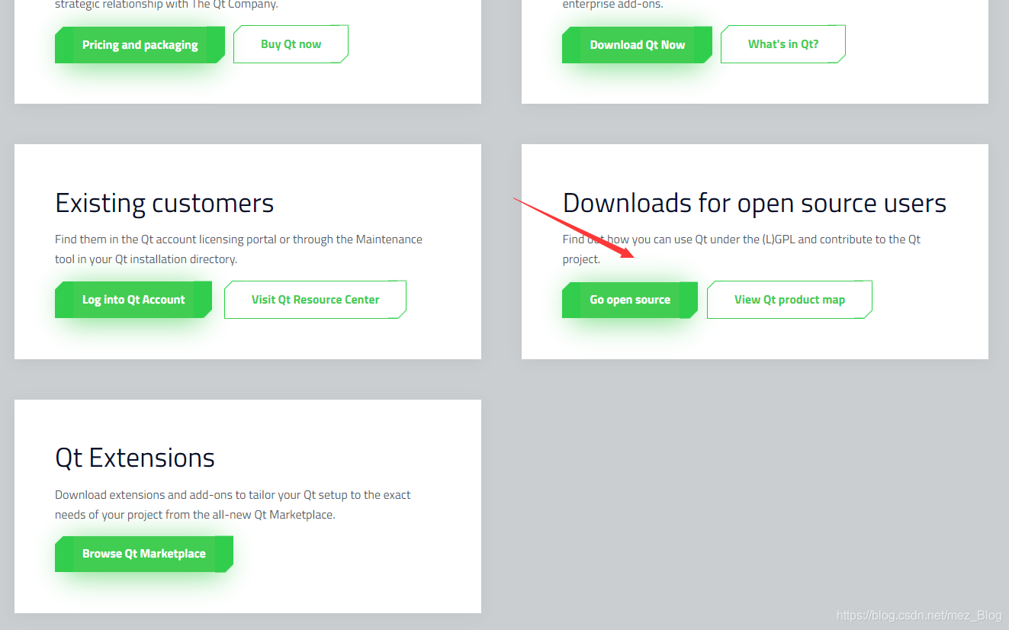Browse Qt Marketplace button
This screenshot has height=630, width=1009.
coord(144,554)
